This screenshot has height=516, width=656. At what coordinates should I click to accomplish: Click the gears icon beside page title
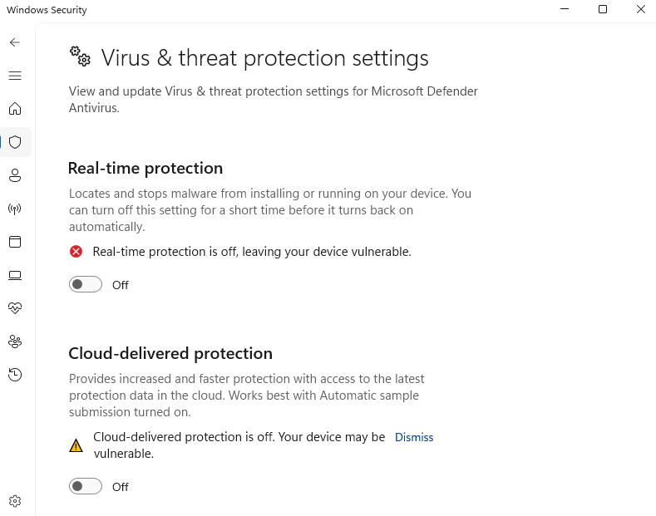80,57
